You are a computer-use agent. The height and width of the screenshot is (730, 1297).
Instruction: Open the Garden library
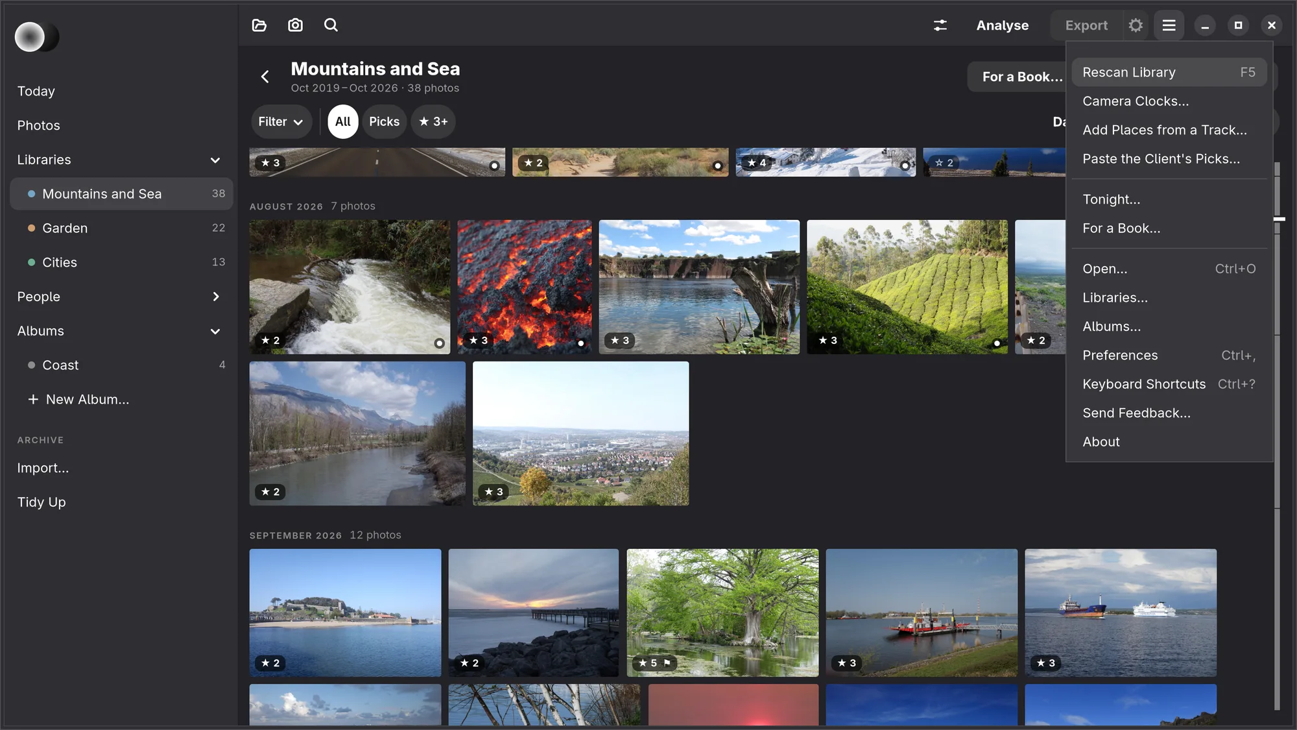(x=121, y=228)
